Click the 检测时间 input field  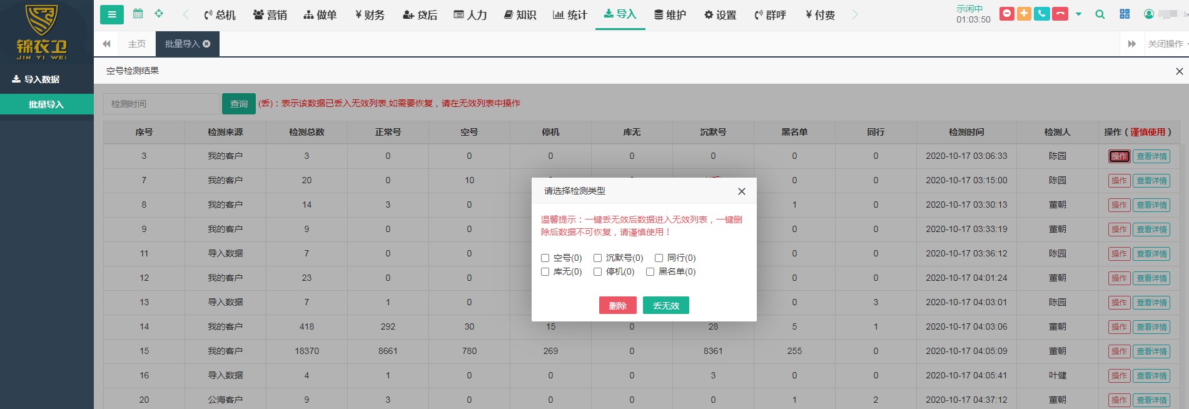tap(161, 104)
